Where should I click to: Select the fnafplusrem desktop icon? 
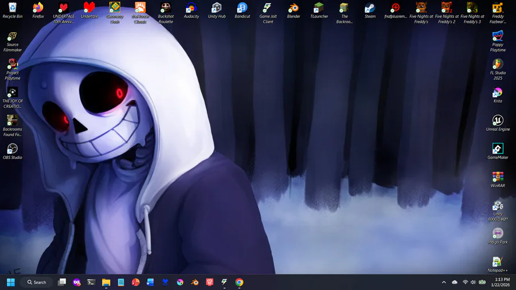click(x=396, y=10)
